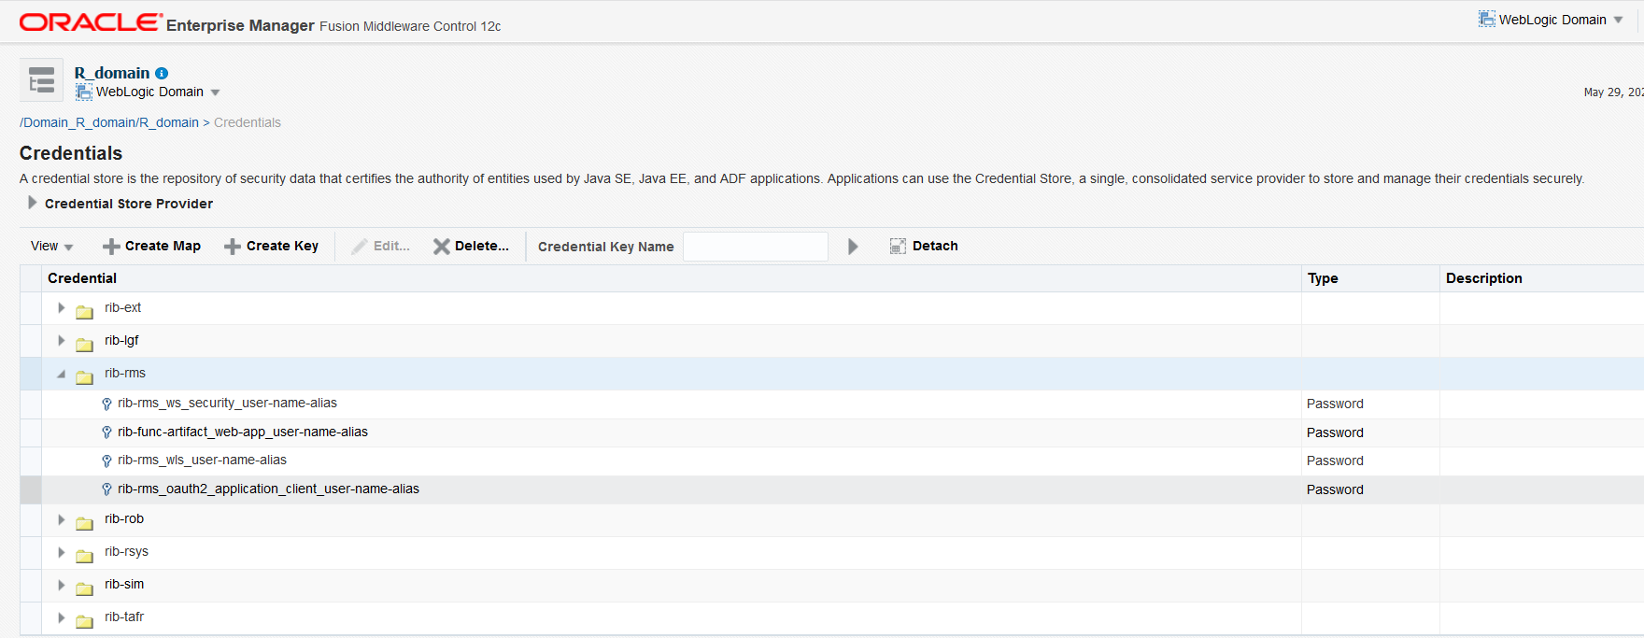Select rib-func-artifact_web-app_user-name-alias credential

(243, 432)
